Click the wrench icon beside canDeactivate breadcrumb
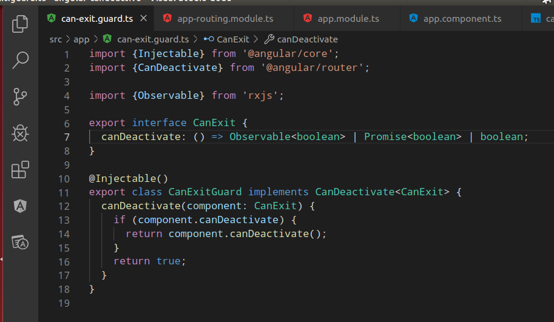This screenshot has height=322, width=554. click(x=269, y=39)
